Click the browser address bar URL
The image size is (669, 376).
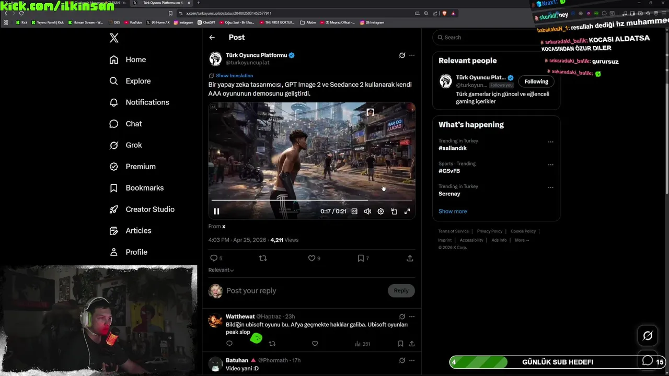(x=228, y=13)
